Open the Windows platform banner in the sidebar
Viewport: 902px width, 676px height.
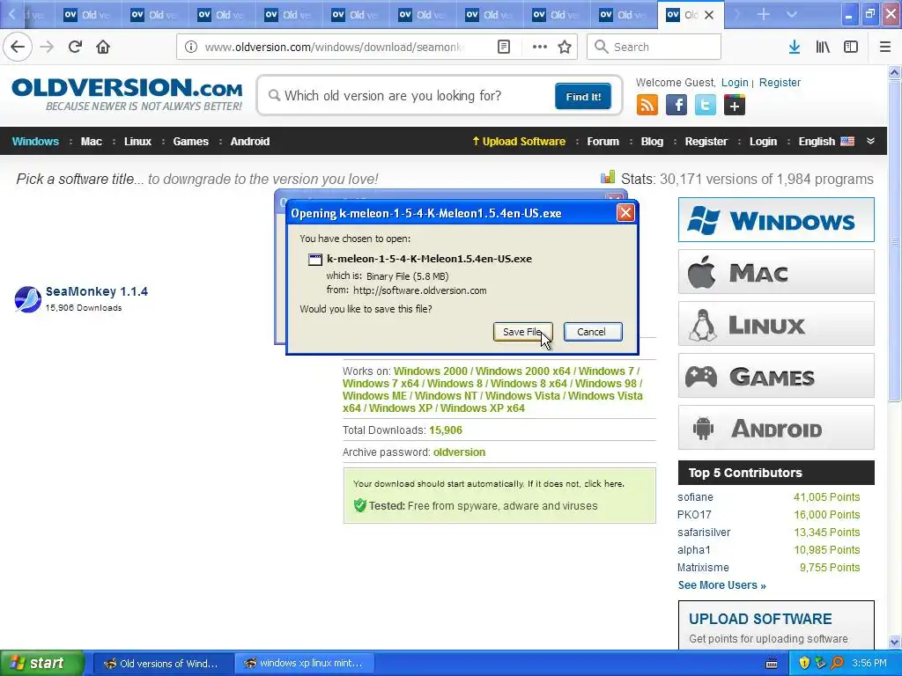click(776, 219)
